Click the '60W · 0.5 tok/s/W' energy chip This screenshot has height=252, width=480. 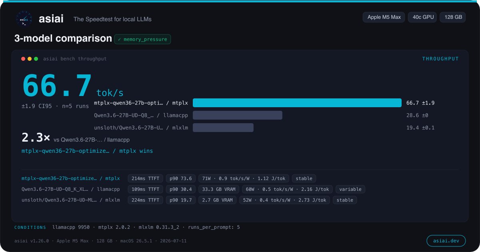pos(288,189)
